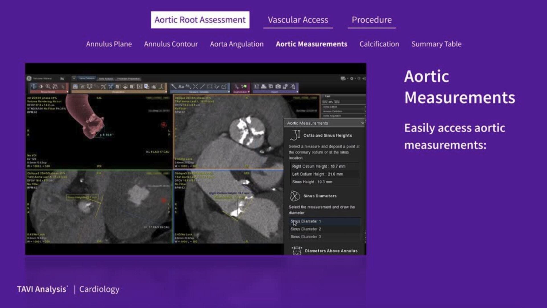Select the Sinus Diameter 2 measurement
Viewport: 547px width, 308px height.
(x=306, y=229)
